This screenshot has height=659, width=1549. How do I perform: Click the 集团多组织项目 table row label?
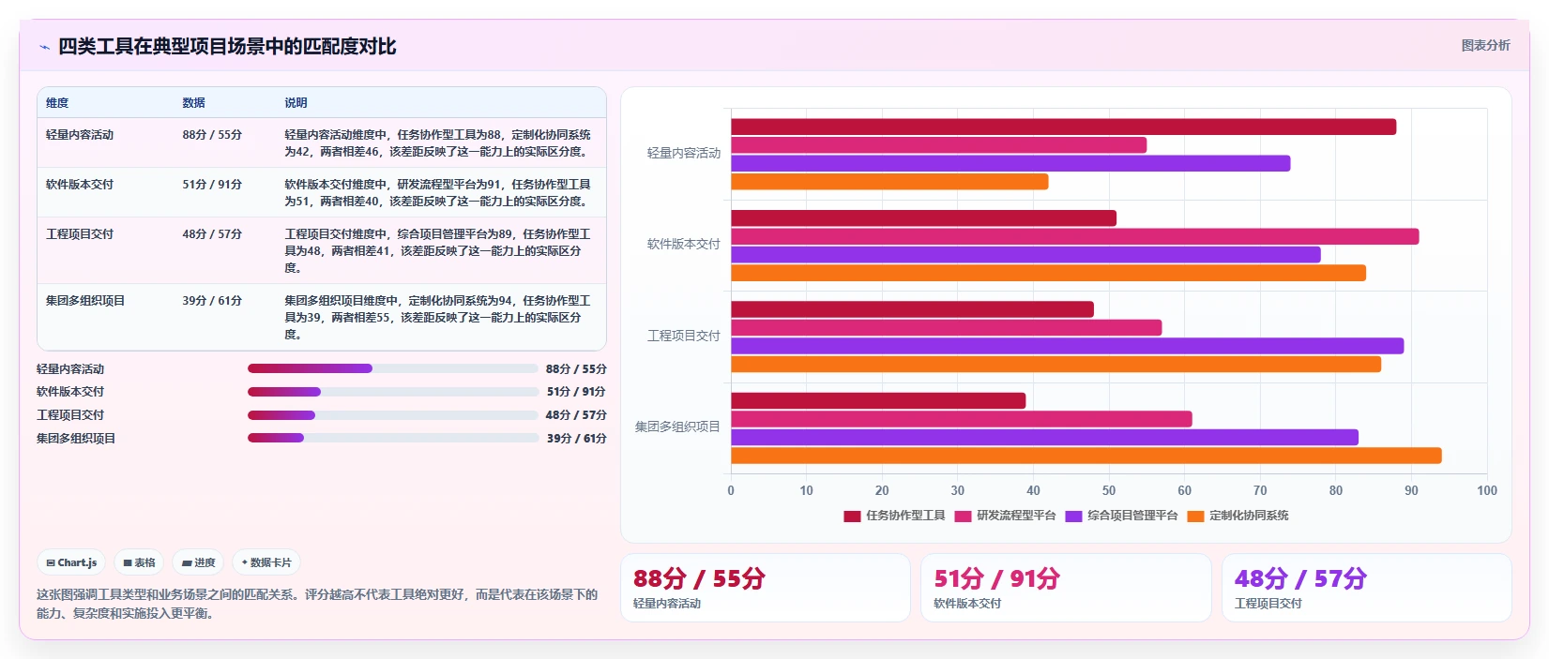tap(85, 301)
